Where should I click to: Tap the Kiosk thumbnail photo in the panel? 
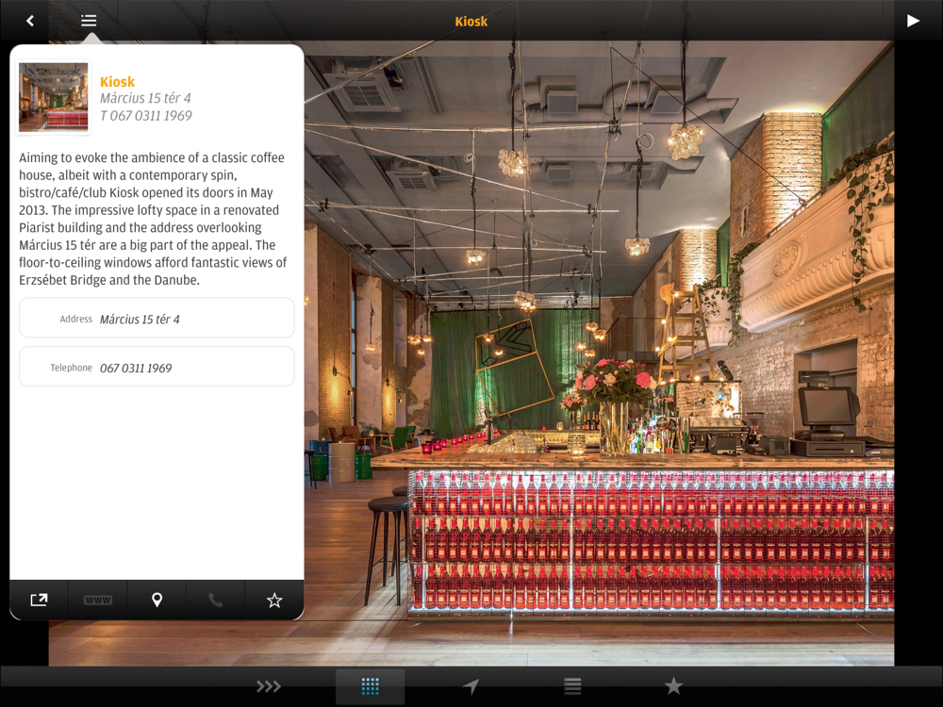click(x=54, y=97)
